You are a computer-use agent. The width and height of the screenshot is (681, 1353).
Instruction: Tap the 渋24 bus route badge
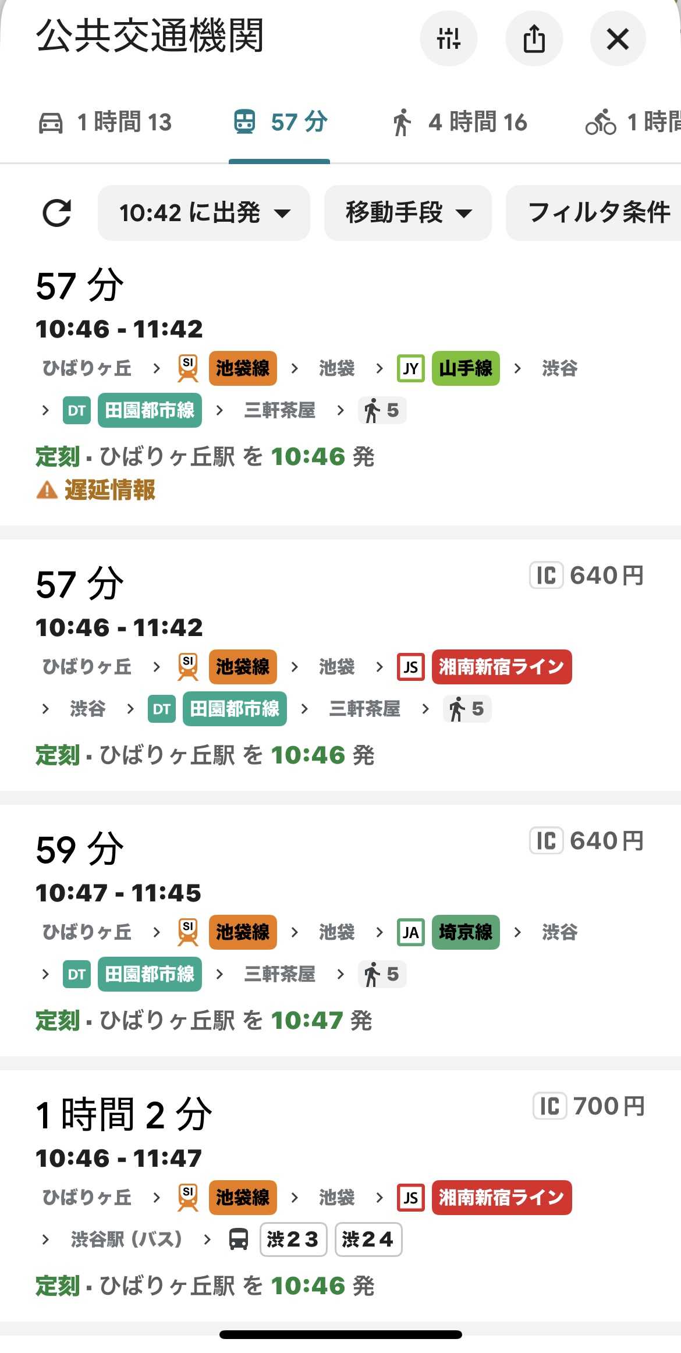368,1239
